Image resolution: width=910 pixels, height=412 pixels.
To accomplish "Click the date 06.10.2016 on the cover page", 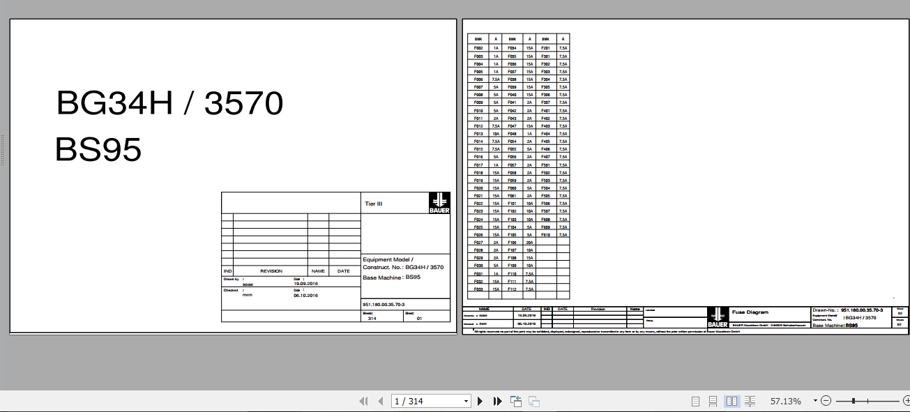I will click(x=305, y=295).
